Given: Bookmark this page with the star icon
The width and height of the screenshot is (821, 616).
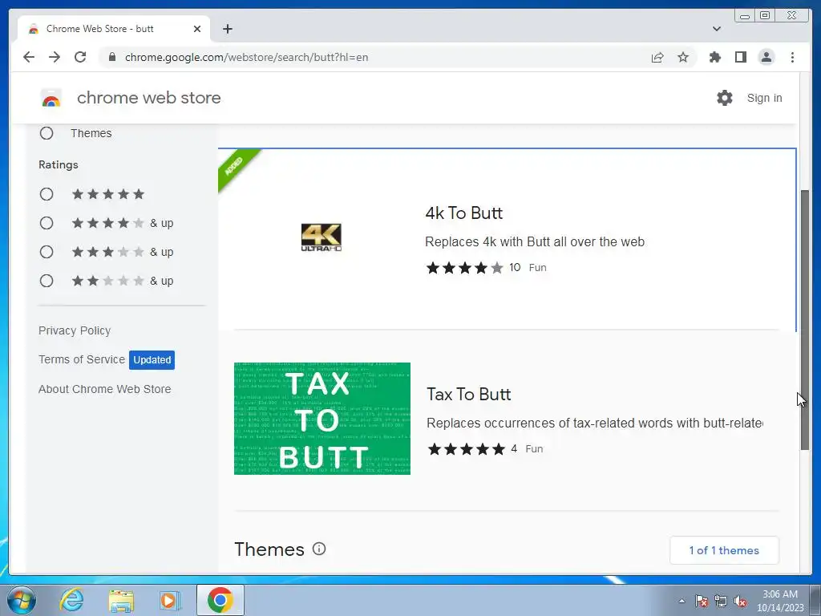Looking at the screenshot, I should (x=683, y=57).
